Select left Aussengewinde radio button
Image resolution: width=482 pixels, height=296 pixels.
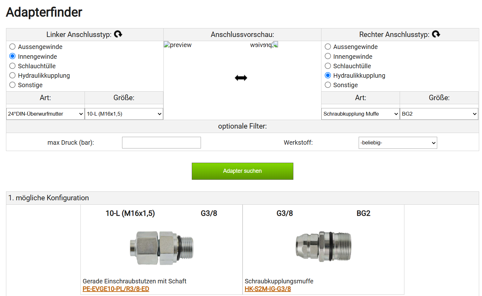[x=13, y=47]
